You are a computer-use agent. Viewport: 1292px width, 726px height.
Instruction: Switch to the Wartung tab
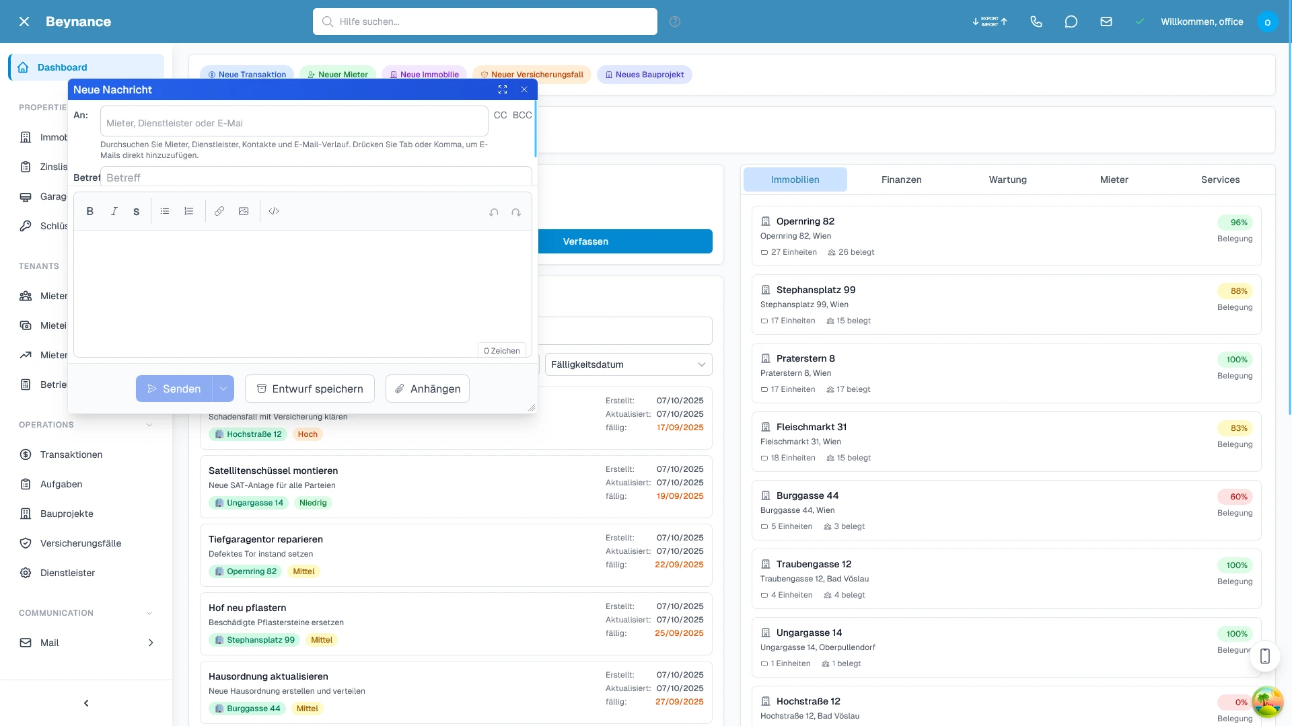pos(1007,179)
